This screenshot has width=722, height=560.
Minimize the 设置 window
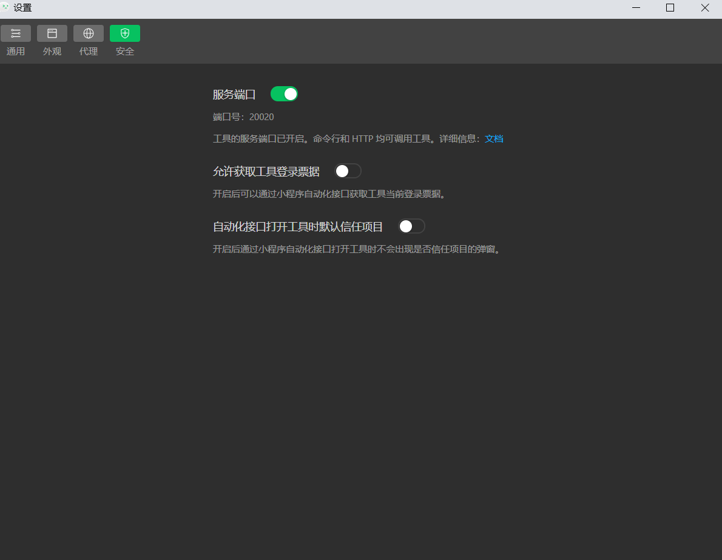coord(636,8)
